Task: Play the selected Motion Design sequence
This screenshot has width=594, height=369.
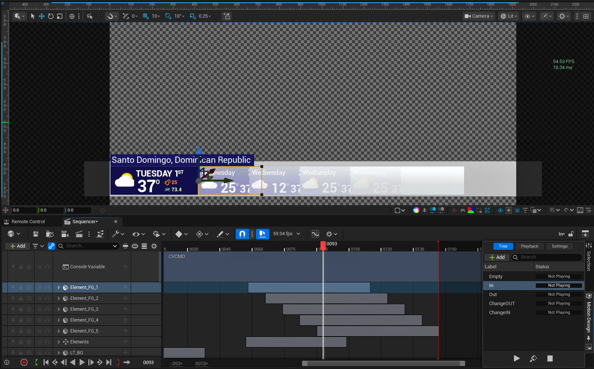Action: (x=517, y=358)
